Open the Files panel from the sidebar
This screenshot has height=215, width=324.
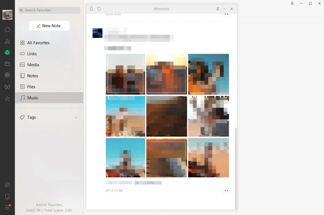coord(7,64)
